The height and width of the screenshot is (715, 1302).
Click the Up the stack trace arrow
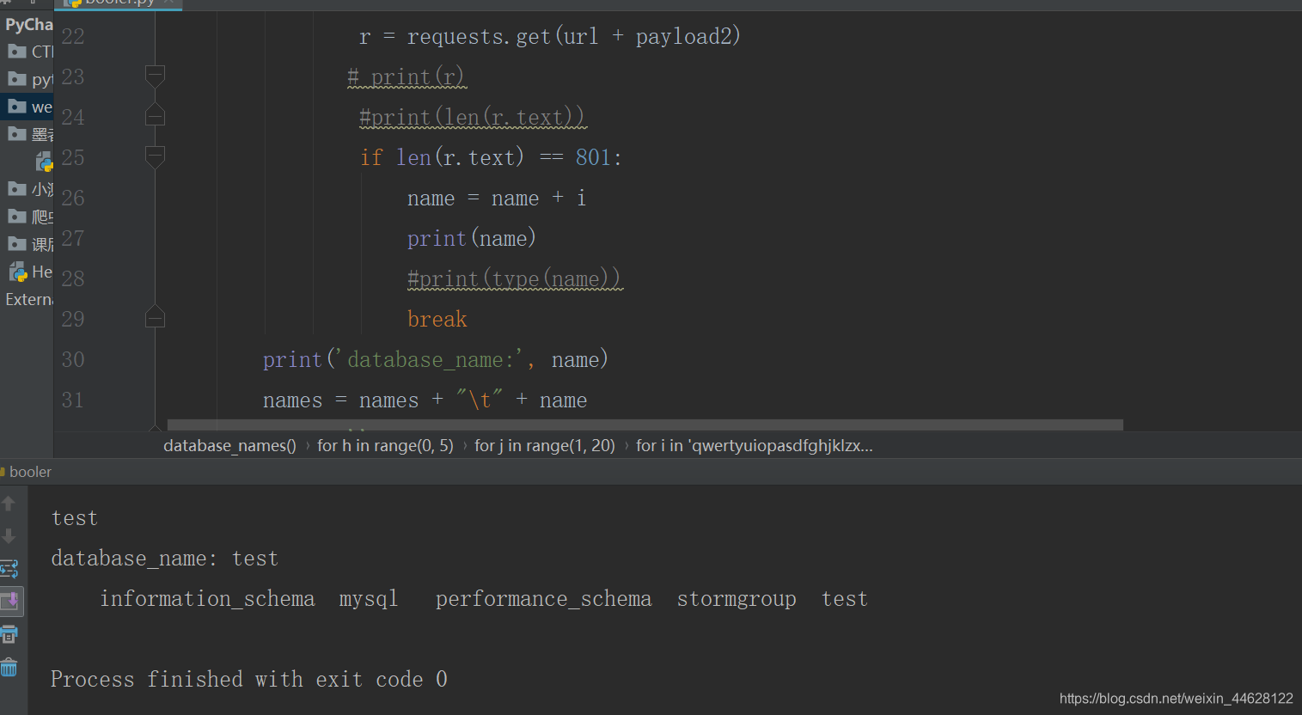click(x=9, y=504)
